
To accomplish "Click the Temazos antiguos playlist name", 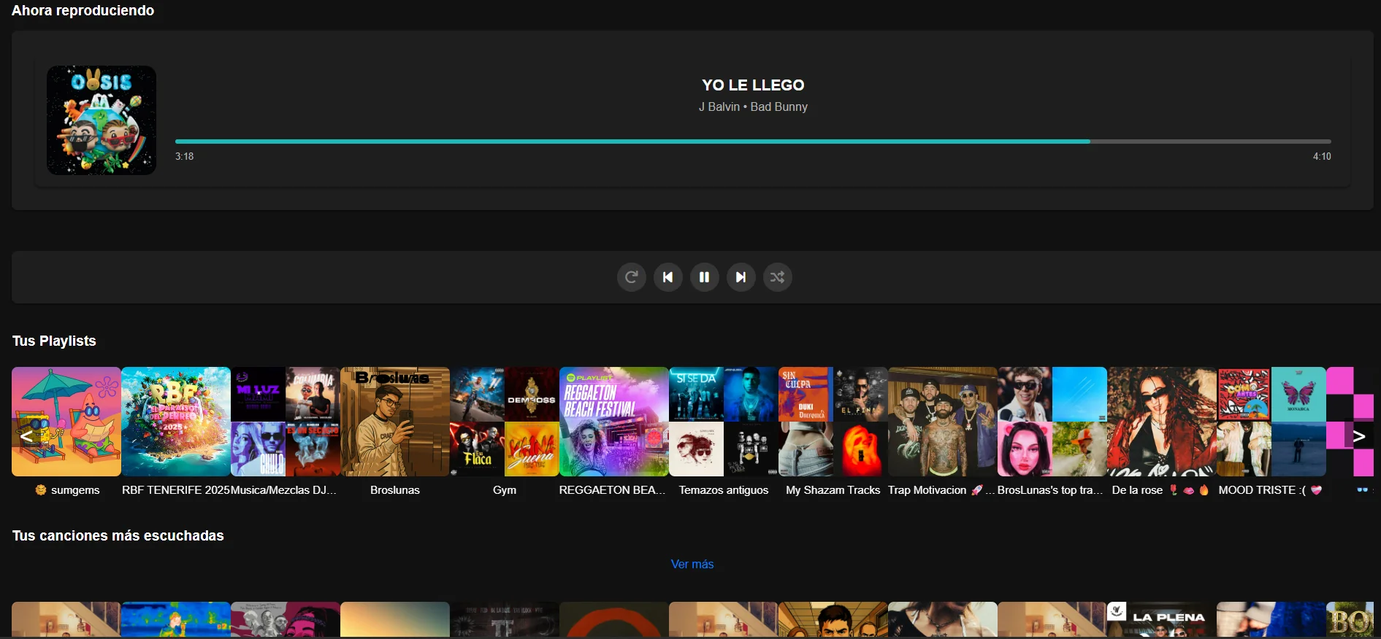I will pyautogui.click(x=724, y=490).
